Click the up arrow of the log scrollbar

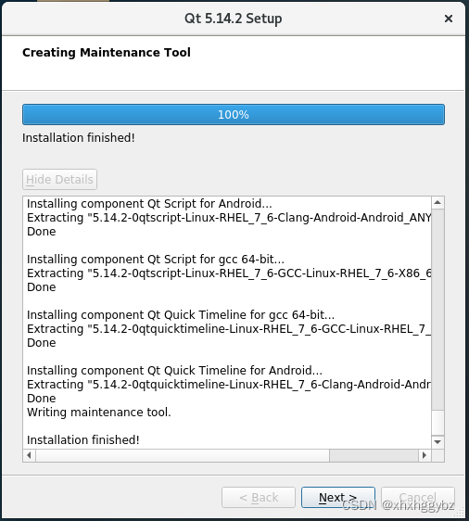(437, 203)
